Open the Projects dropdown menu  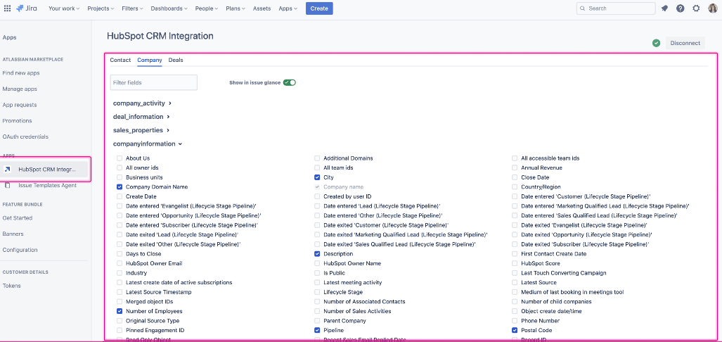pos(102,8)
